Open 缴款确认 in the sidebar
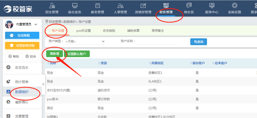This screenshot has width=257, height=118. 22,102
